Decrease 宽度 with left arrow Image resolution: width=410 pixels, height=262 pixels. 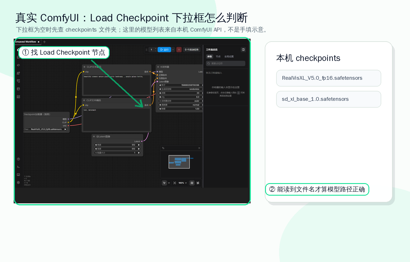pyautogui.click(x=96, y=145)
